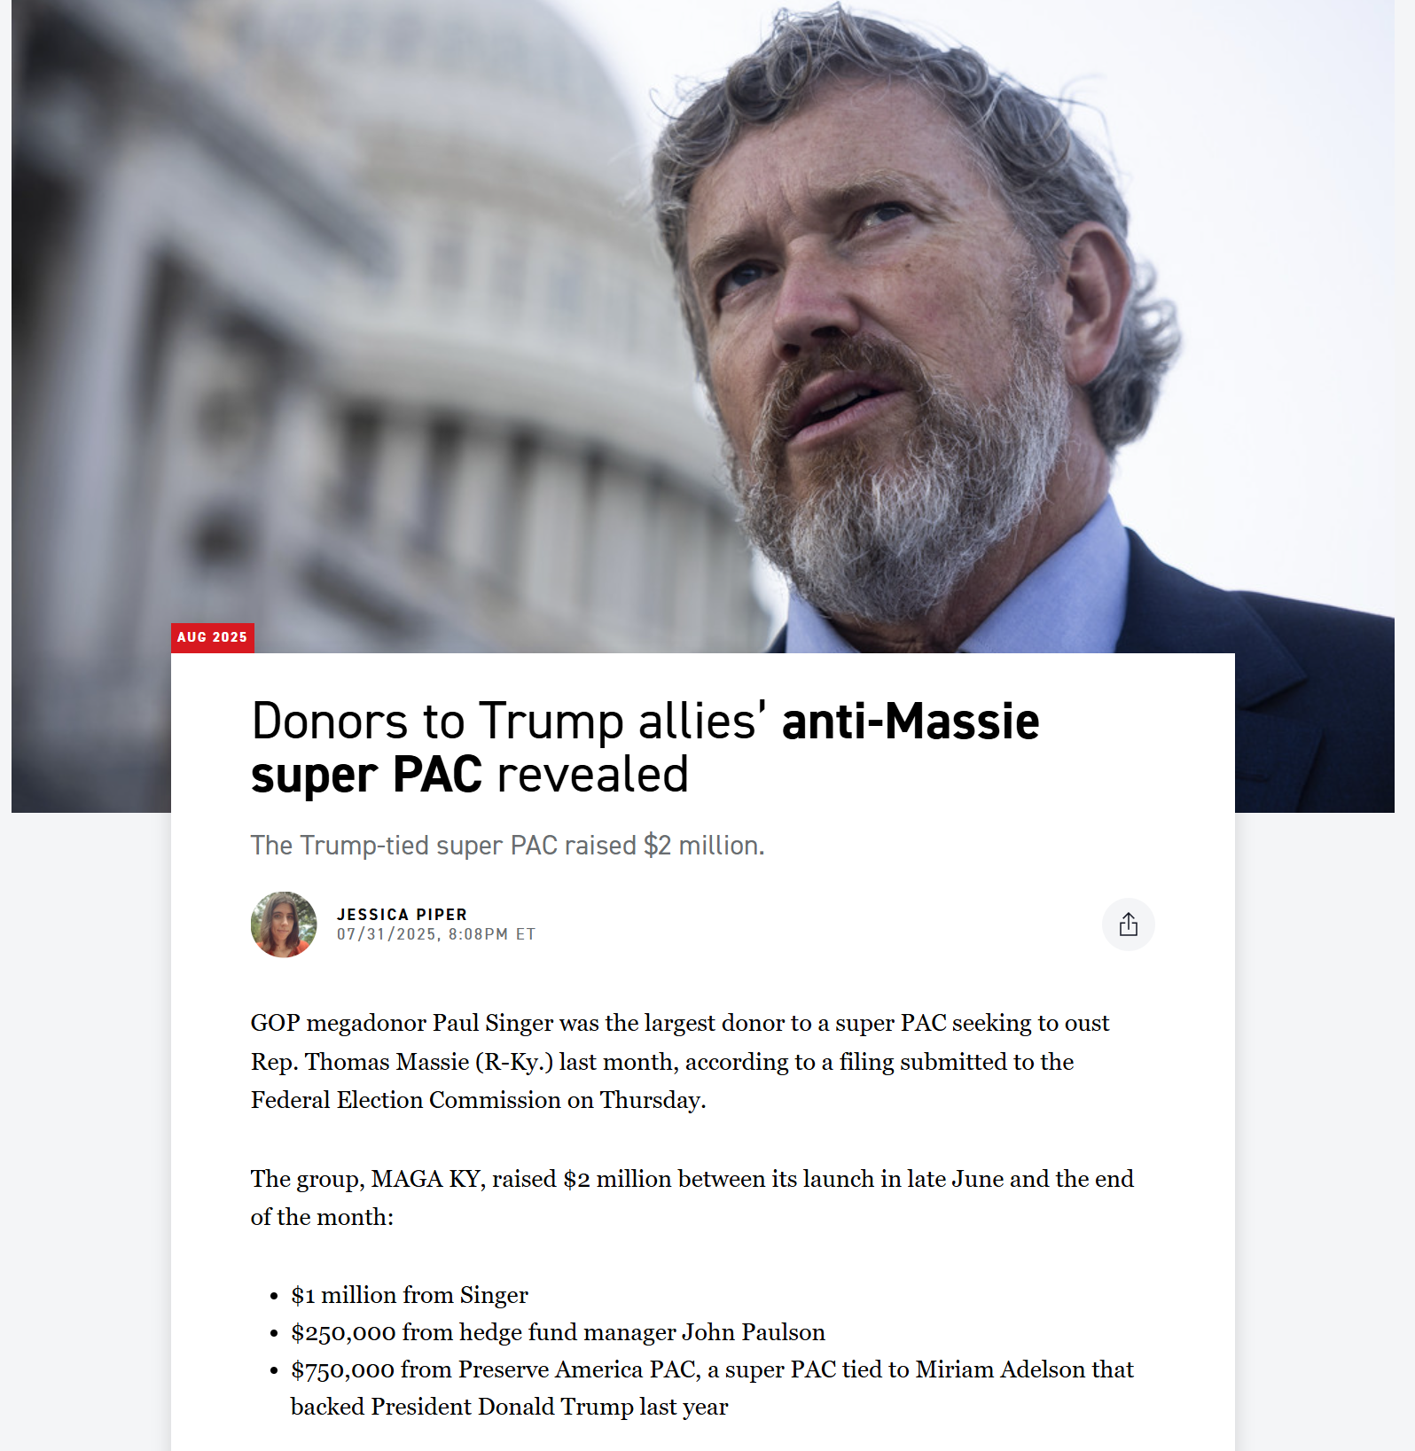Click 'Federal Election Commission' text
The height and width of the screenshot is (1451, 1415).
coord(406,1100)
